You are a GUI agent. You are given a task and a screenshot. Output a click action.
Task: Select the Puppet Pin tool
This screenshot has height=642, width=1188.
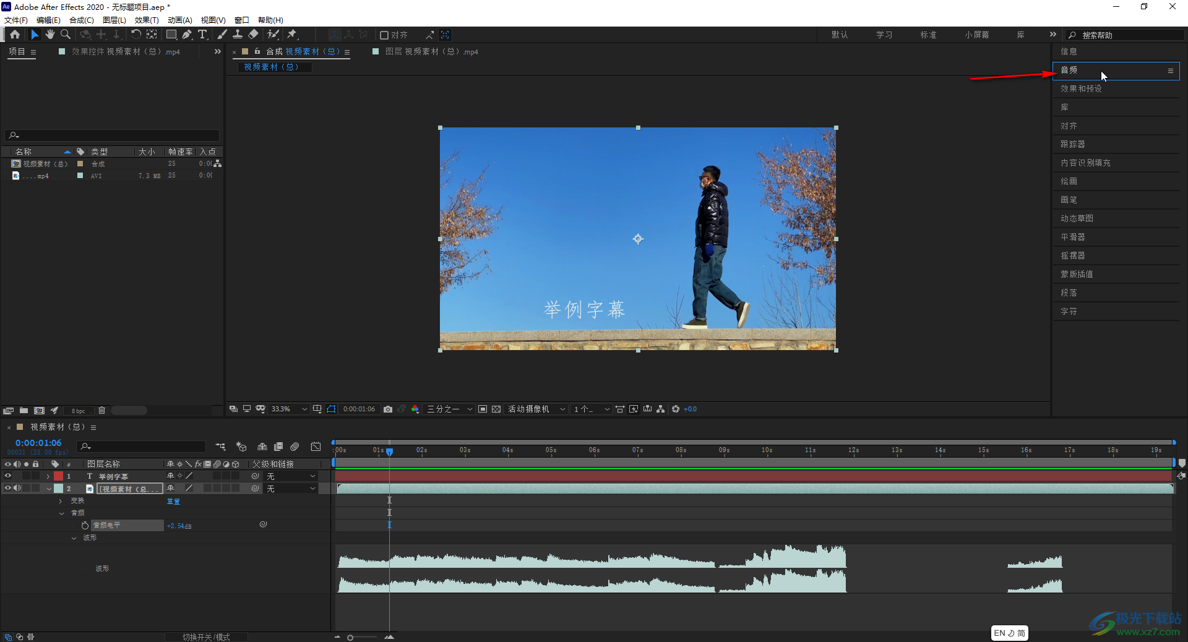click(x=292, y=35)
